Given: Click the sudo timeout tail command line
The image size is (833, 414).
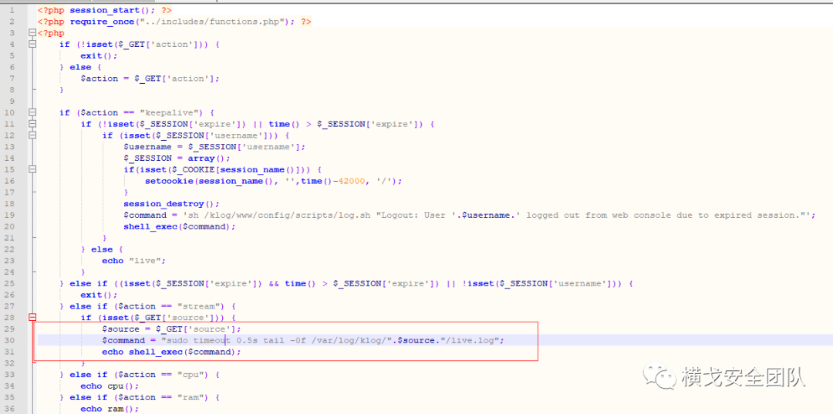Looking at the screenshot, I should tap(303, 340).
